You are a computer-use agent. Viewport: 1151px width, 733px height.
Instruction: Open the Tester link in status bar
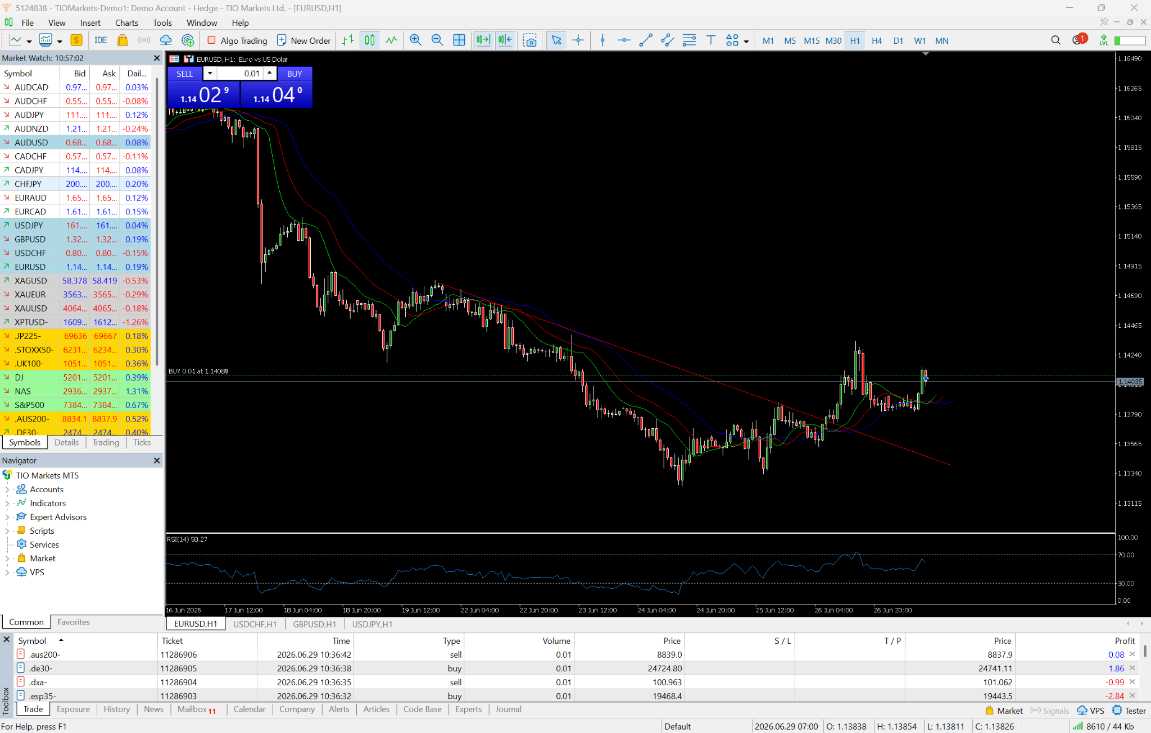pyautogui.click(x=1129, y=711)
